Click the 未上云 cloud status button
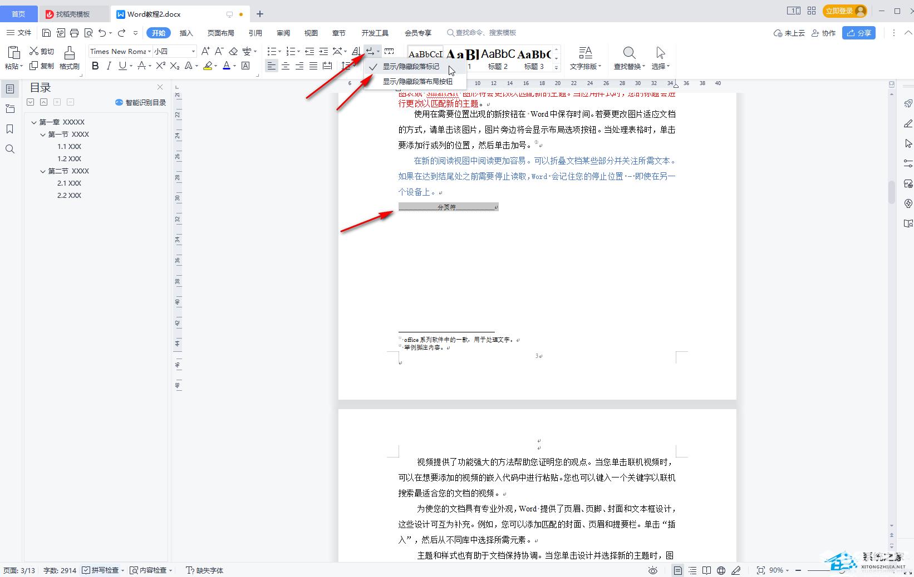The width and height of the screenshot is (914, 577). click(x=789, y=33)
